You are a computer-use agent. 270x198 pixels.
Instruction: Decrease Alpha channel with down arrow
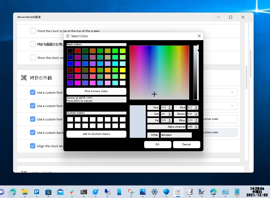(196, 128)
